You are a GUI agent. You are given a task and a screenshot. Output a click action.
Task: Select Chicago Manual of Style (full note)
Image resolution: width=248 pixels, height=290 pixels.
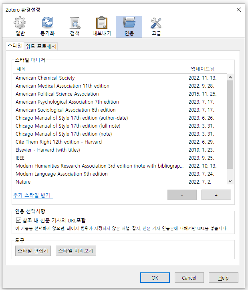point(120,126)
